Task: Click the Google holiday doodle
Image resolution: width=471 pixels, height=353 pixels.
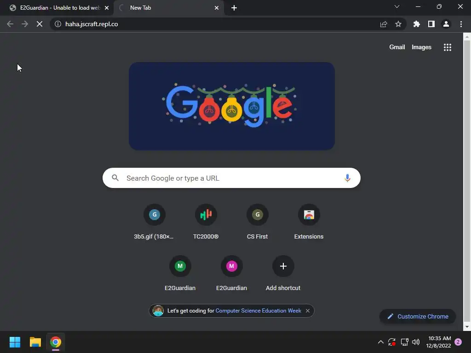Action: click(232, 106)
